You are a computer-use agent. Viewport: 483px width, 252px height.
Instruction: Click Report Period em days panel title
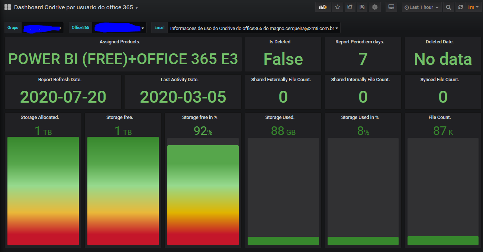[360, 42]
